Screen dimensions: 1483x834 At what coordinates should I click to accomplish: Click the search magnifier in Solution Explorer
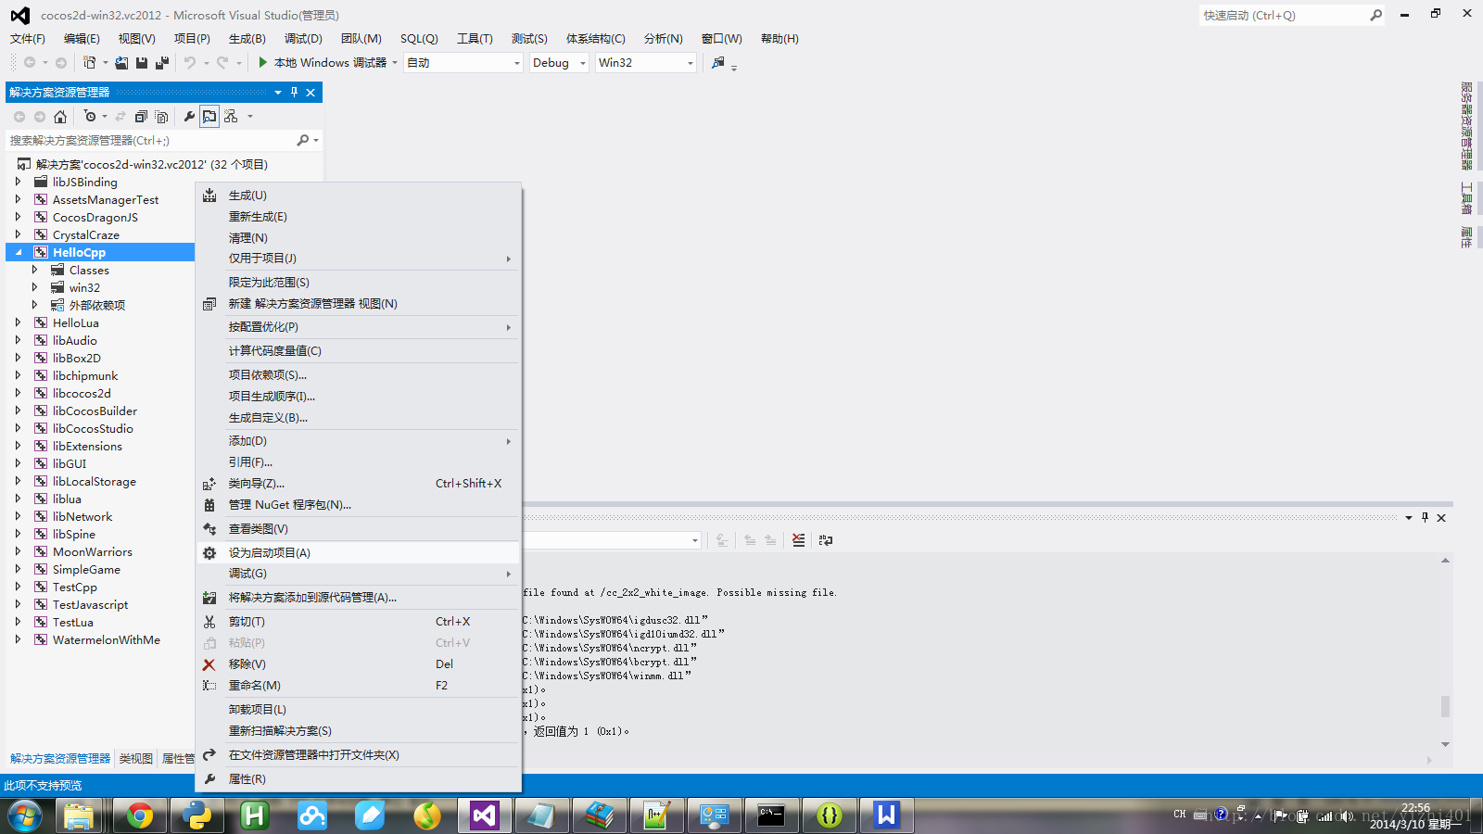click(x=303, y=140)
